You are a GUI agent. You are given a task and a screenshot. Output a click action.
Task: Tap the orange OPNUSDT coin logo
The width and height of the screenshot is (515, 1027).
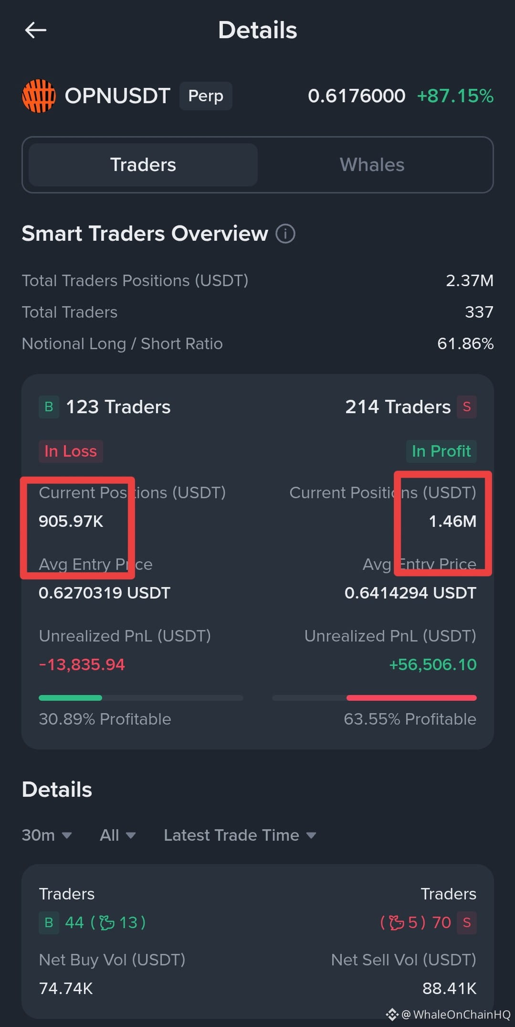pos(39,96)
